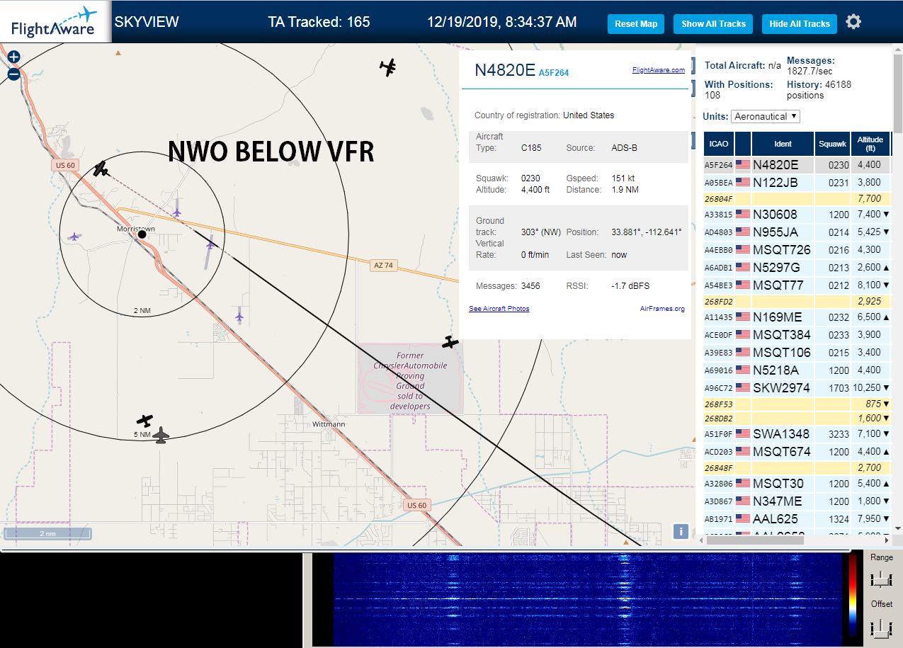
Task: Select the N347ME aircraft row
Action: [797, 501]
